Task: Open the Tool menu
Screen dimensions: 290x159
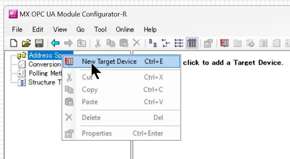Action: click(100, 30)
